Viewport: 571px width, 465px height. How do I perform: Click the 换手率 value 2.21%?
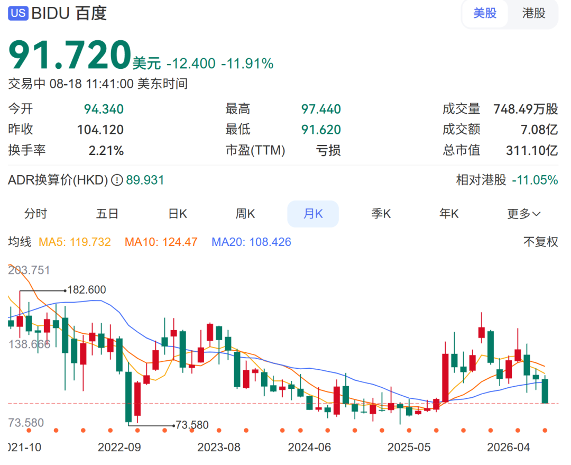(106, 150)
